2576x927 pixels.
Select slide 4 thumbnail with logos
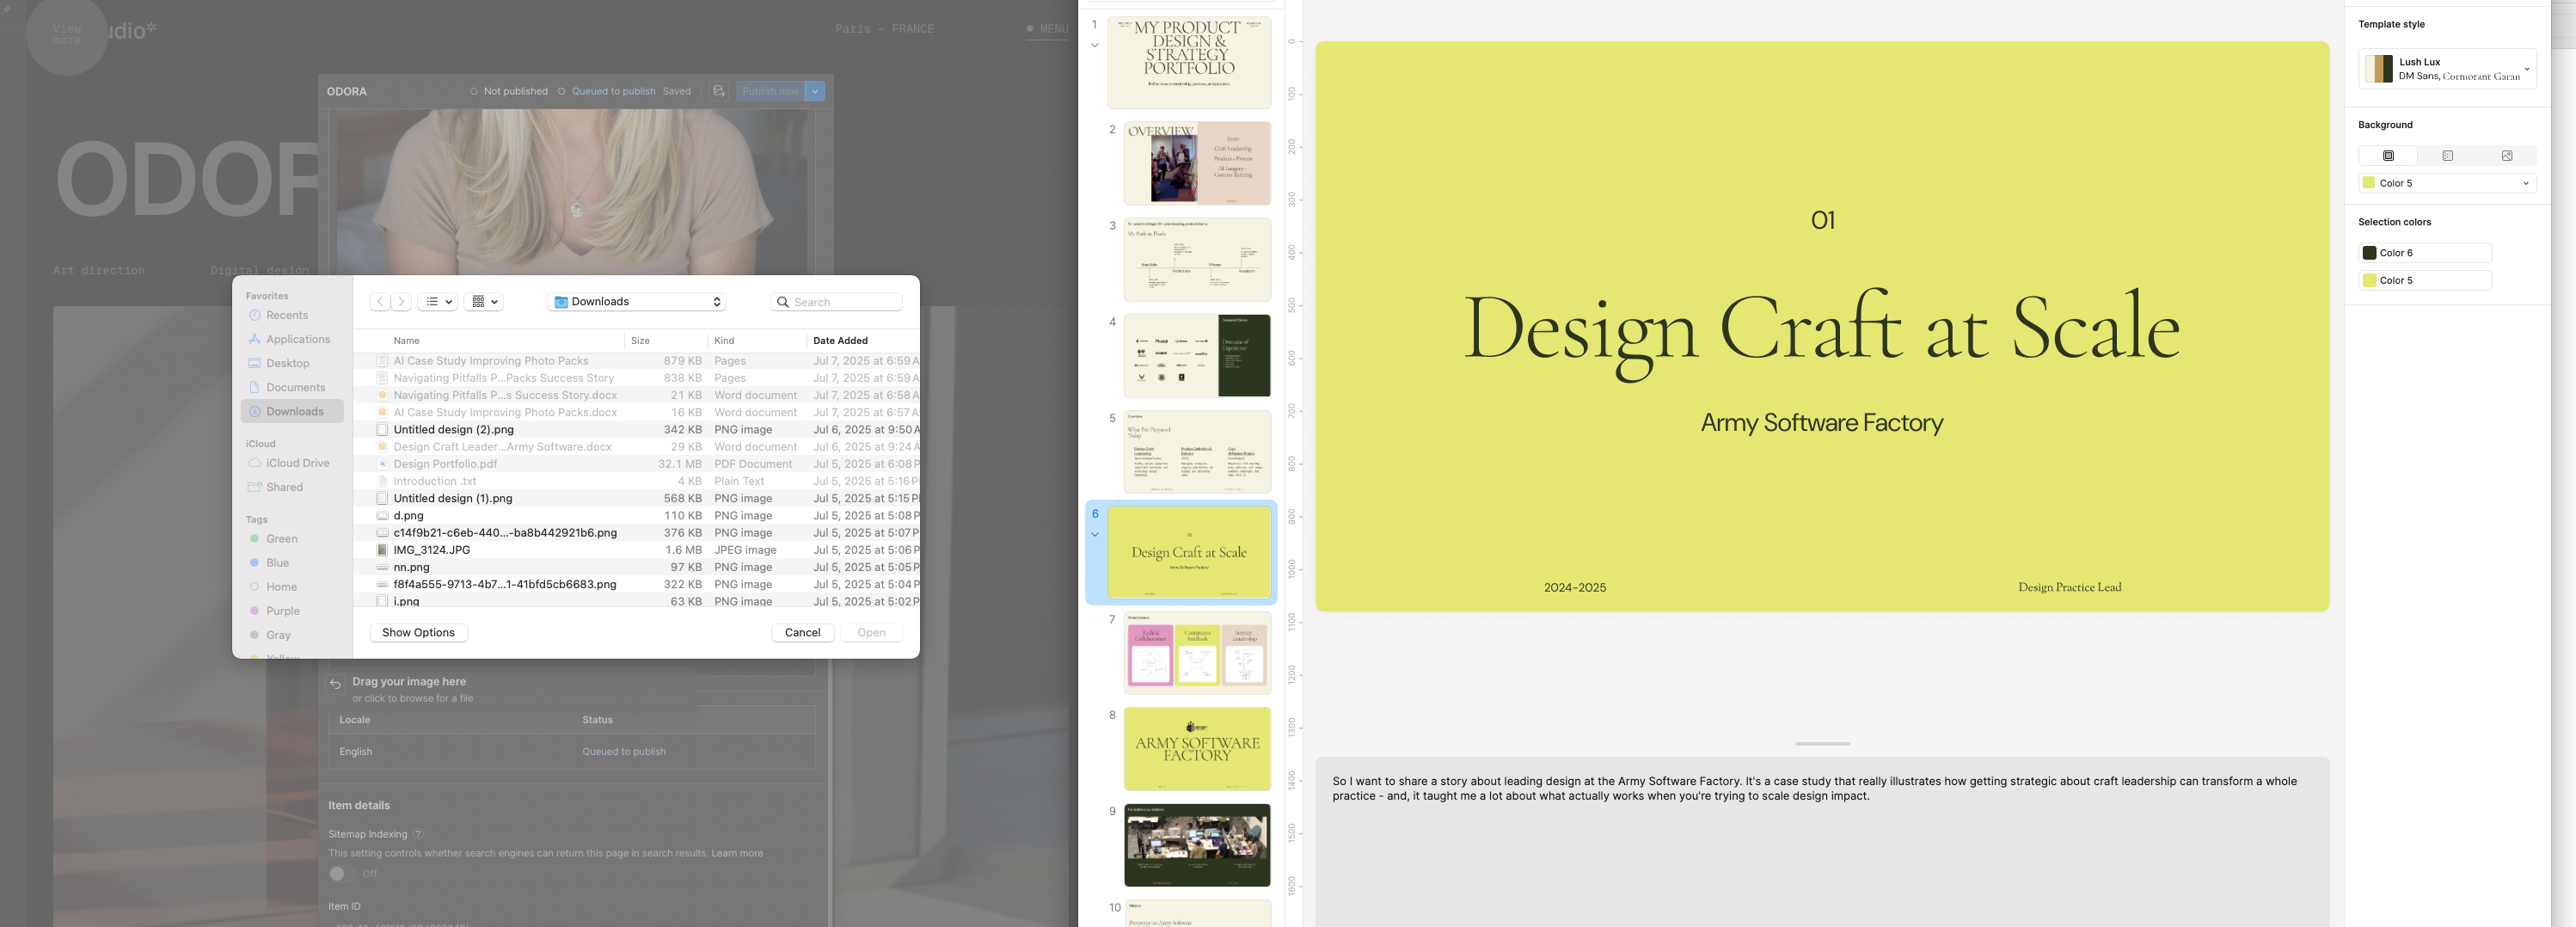click(1197, 355)
